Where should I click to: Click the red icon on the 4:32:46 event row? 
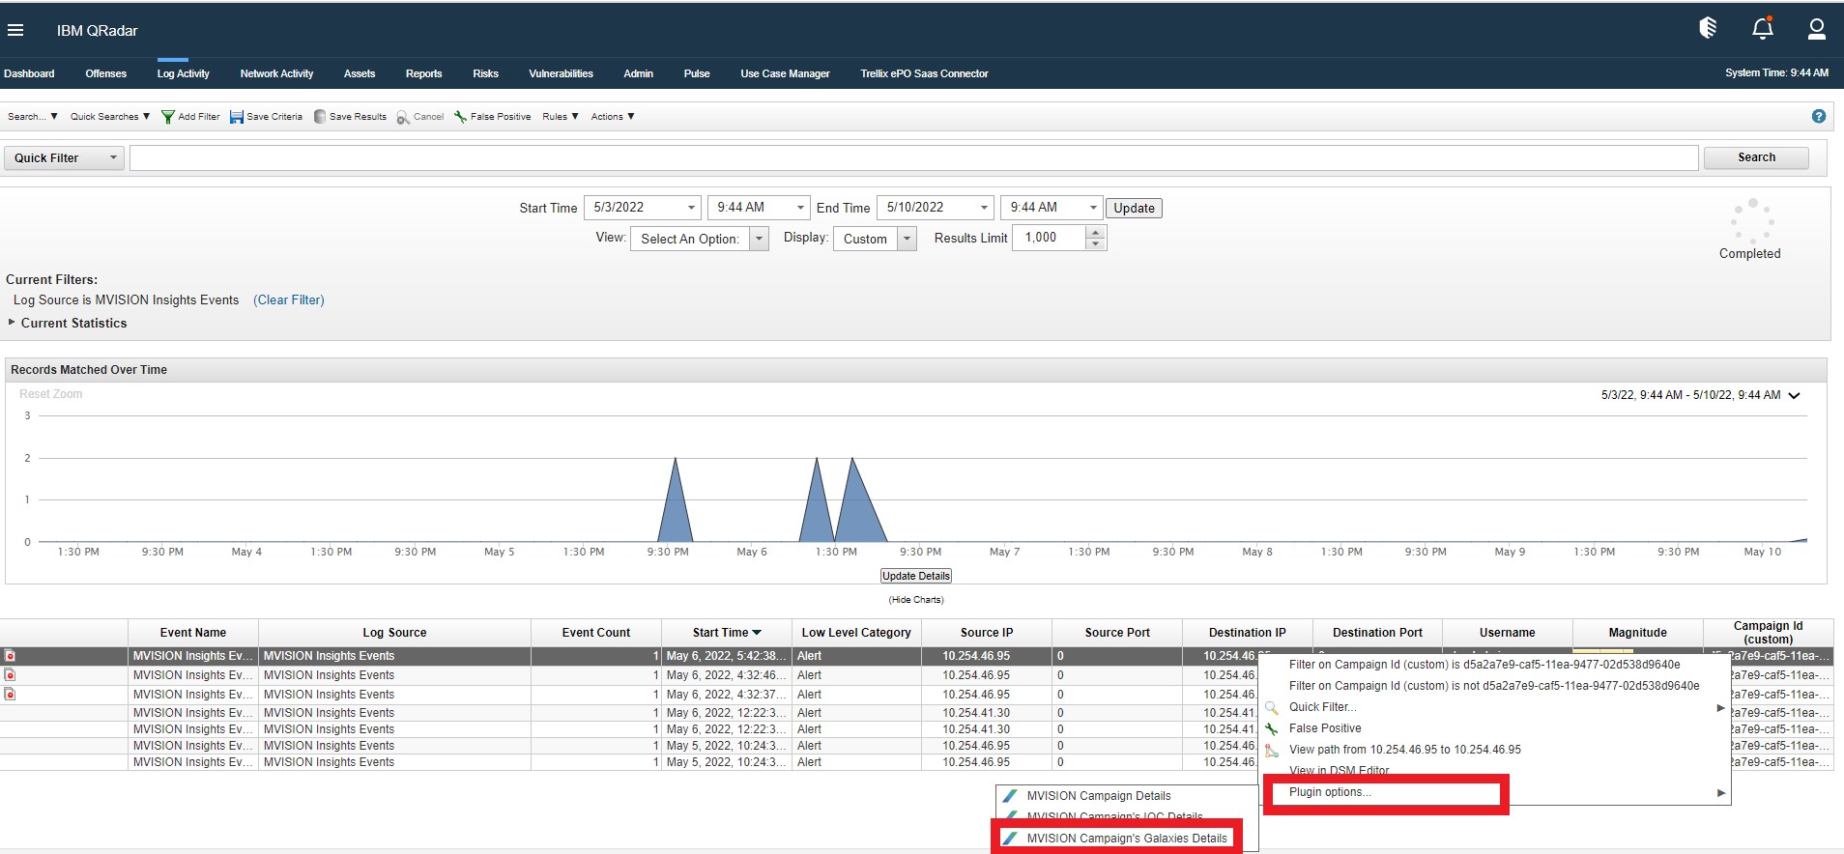pos(10,675)
